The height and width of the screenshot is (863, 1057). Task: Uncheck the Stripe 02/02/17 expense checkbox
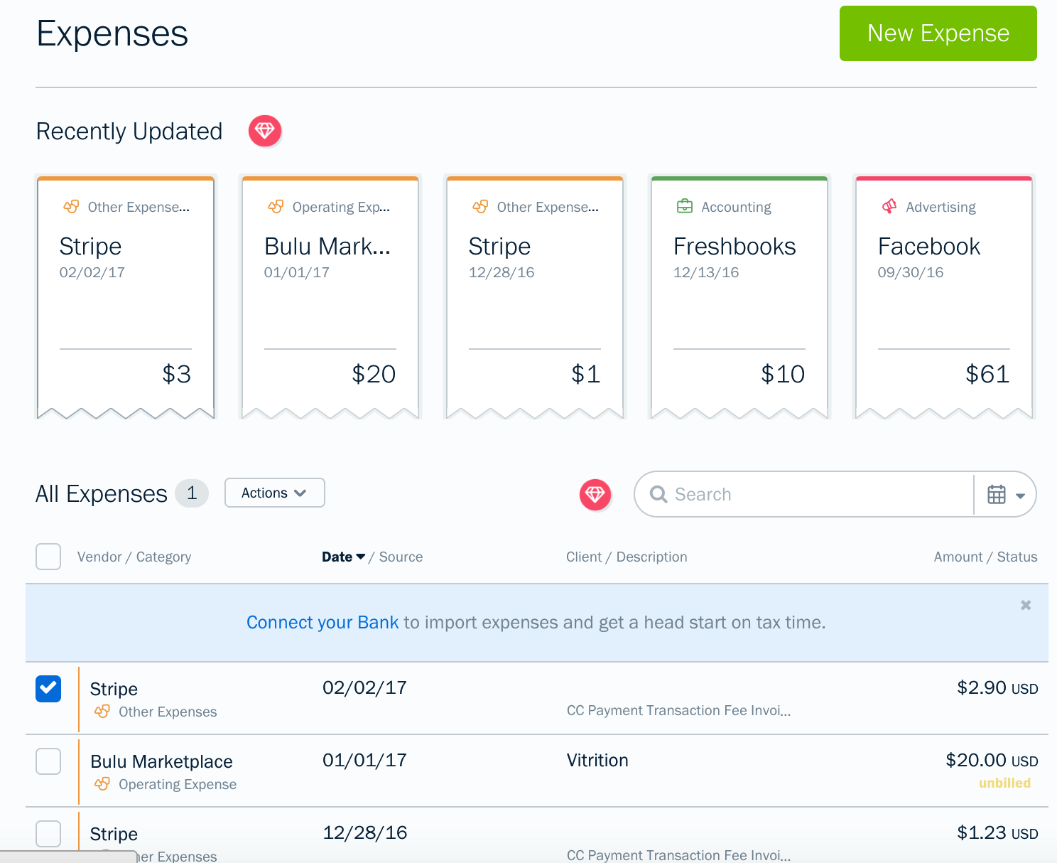coord(48,689)
